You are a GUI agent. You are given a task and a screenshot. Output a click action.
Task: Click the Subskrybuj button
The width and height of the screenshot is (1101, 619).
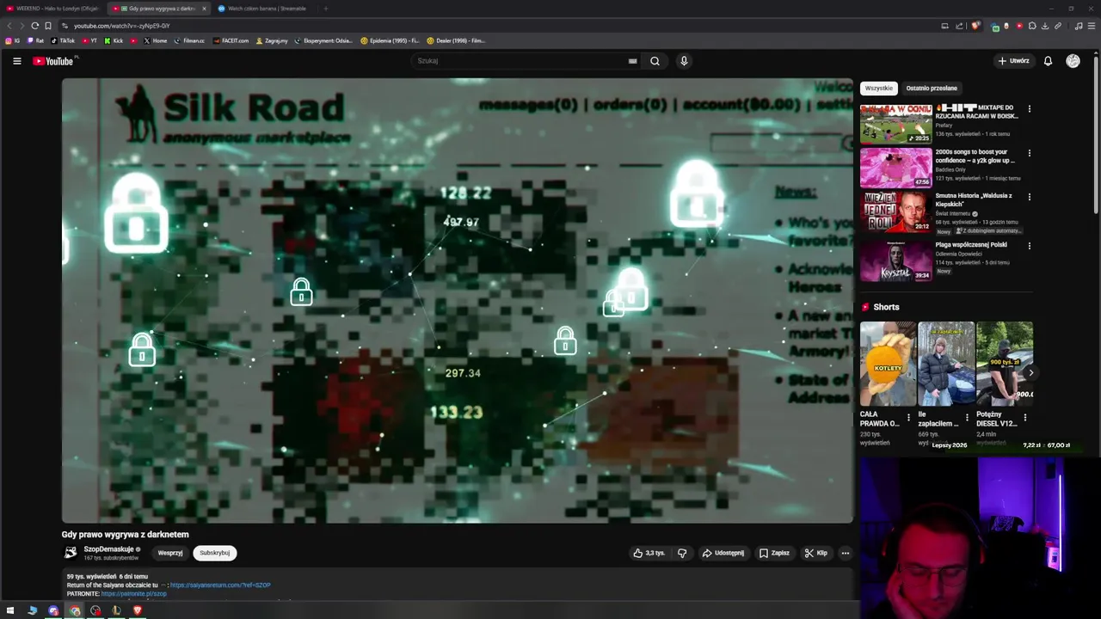point(215,553)
